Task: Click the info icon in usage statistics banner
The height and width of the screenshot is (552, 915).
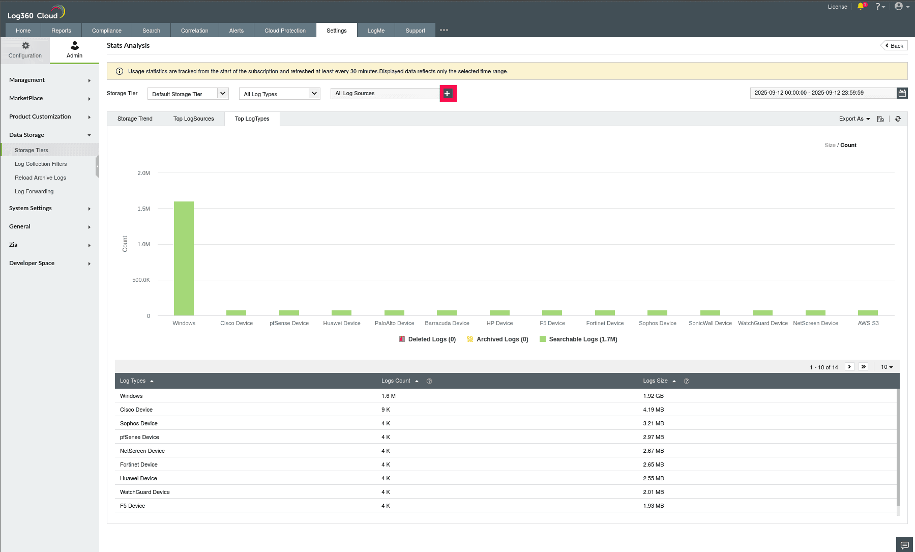Action: click(x=120, y=71)
